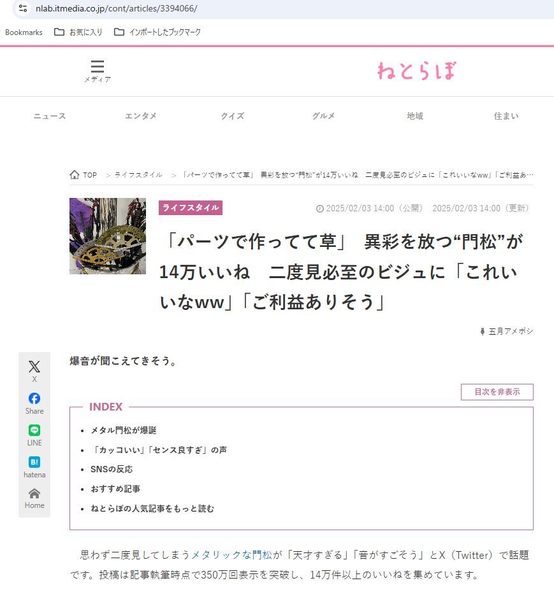Go to the 地域 section
The height and width of the screenshot is (590, 554).
(x=414, y=116)
